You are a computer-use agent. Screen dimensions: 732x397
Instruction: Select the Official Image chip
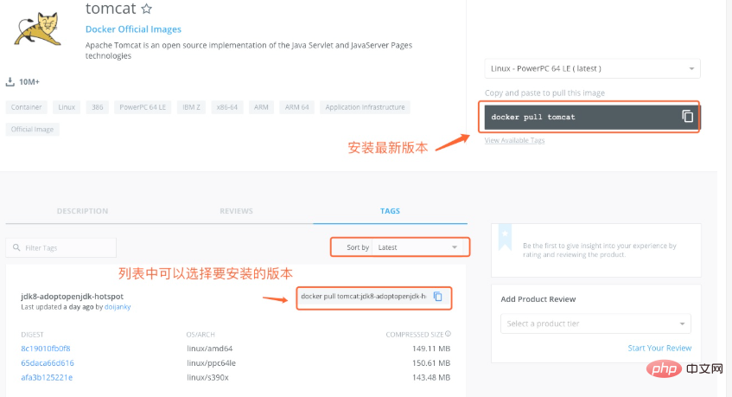(x=32, y=130)
